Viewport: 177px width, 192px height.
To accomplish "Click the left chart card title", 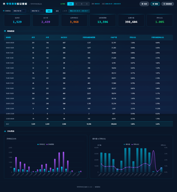I will (x=12, y=139).
